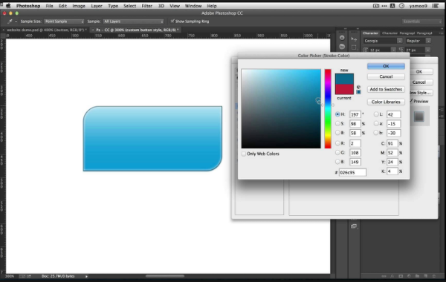Click the web-safe color cube warning icon

coord(358,87)
